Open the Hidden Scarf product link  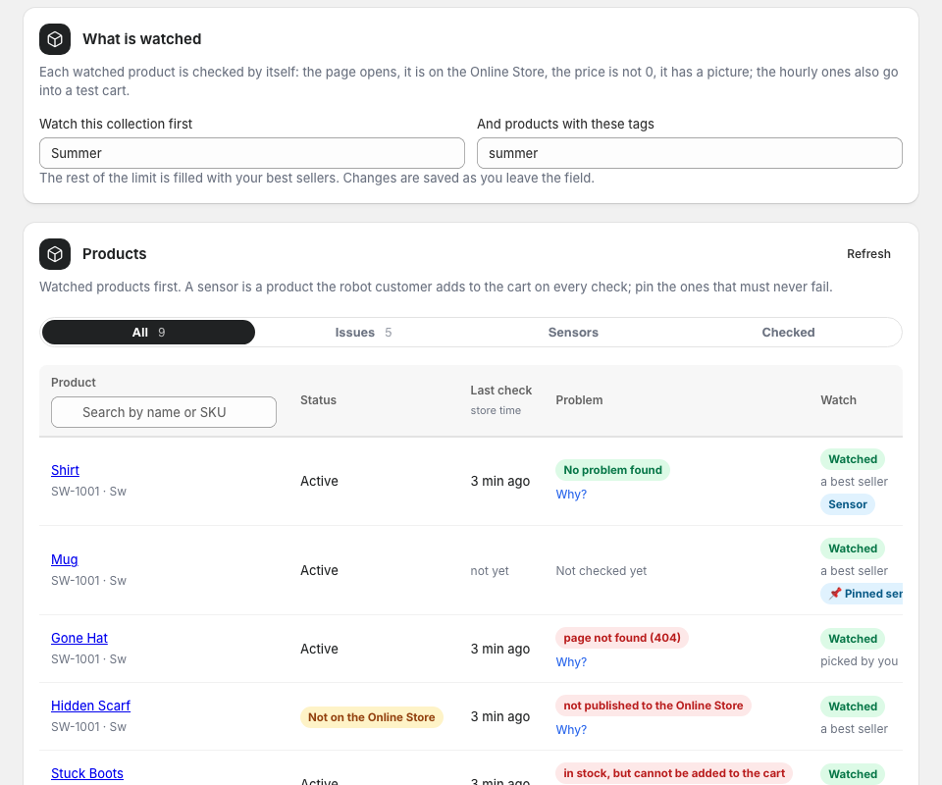coord(90,706)
